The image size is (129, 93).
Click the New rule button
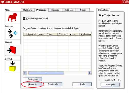coord(33,84)
